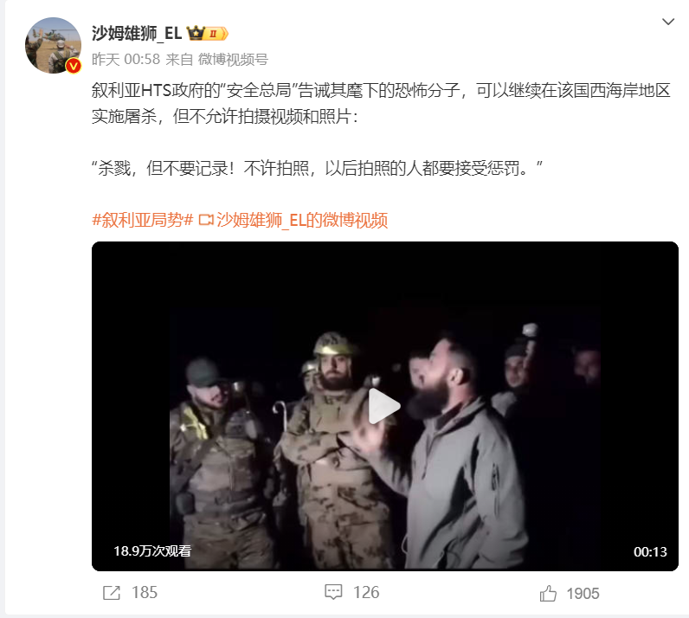Click the crown membership level badge
Screen dimensions: 689x618
(x=208, y=34)
